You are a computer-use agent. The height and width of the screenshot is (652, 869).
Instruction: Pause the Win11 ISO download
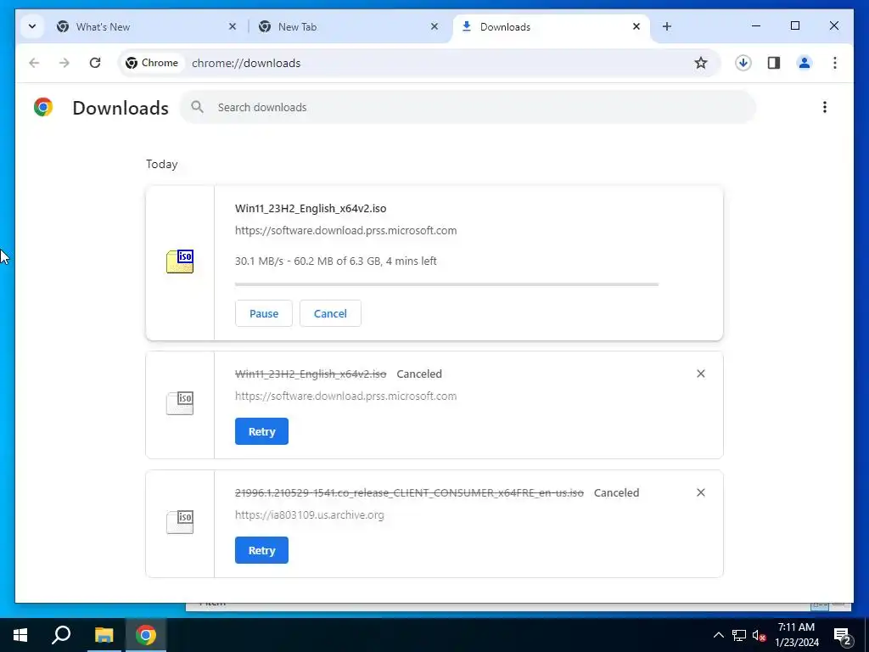(264, 313)
